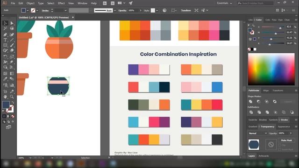The image size is (299, 168).
Task: Switch to the Align panel tab
Action: pos(266,91)
